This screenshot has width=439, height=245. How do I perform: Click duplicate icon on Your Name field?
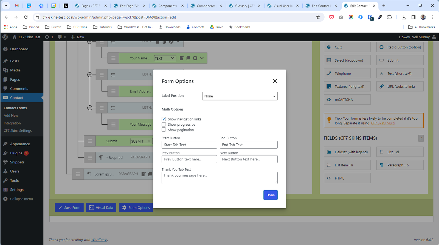pyautogui.click(x=188, y=58)
